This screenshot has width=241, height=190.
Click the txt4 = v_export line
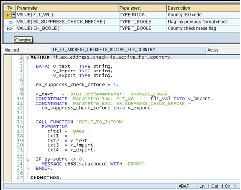(71, 150)
